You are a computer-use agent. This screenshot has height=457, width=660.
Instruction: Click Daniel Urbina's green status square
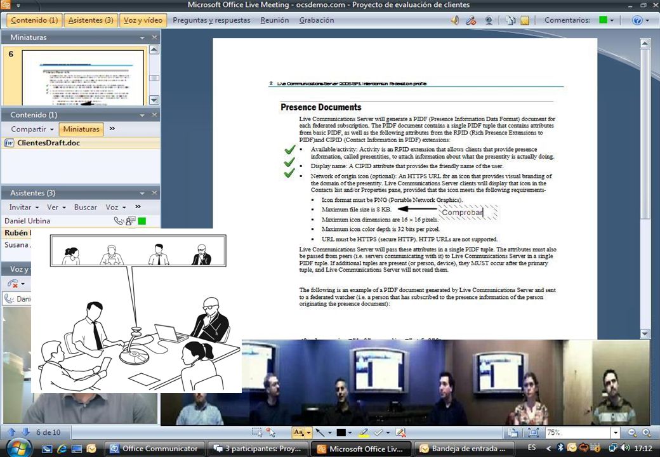point(142,220)
